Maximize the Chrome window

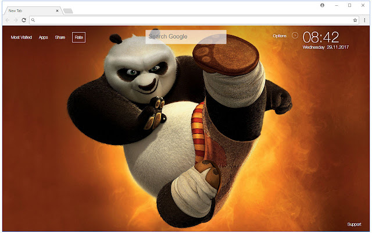point(349,5)
